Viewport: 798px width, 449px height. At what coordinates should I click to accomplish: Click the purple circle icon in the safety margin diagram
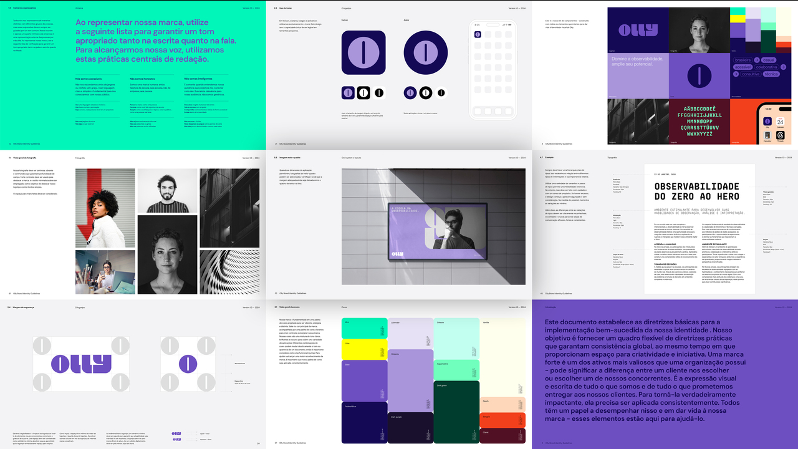tap(188, 363)
